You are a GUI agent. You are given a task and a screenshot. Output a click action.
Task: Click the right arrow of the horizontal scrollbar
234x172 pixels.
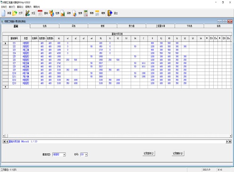click(230, 136)
